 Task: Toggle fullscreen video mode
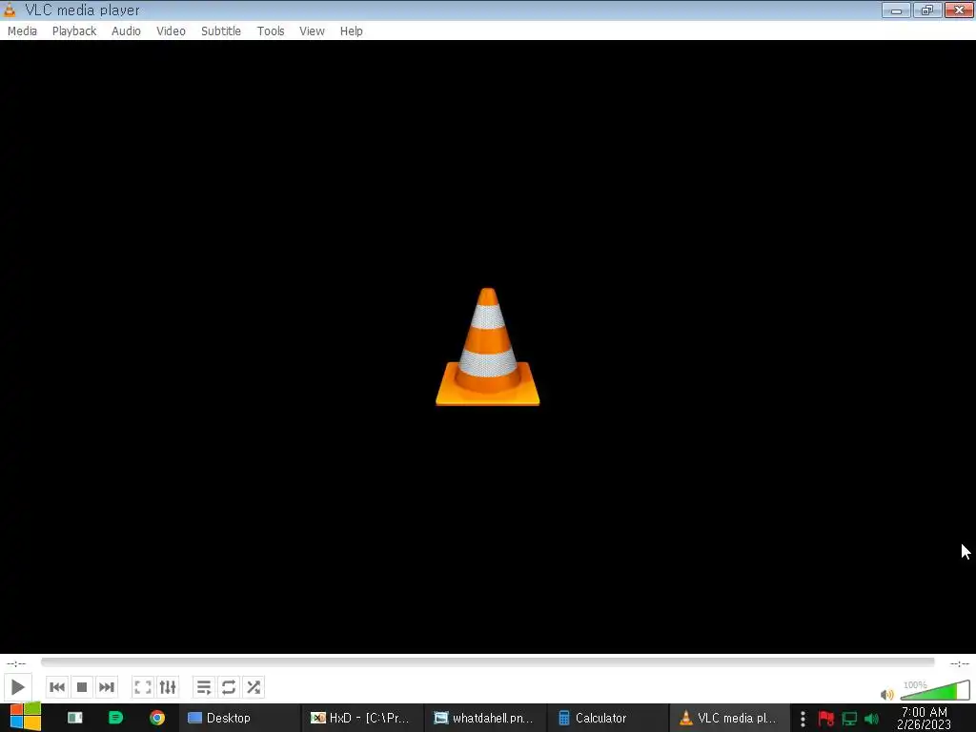(x=143, y=687)
